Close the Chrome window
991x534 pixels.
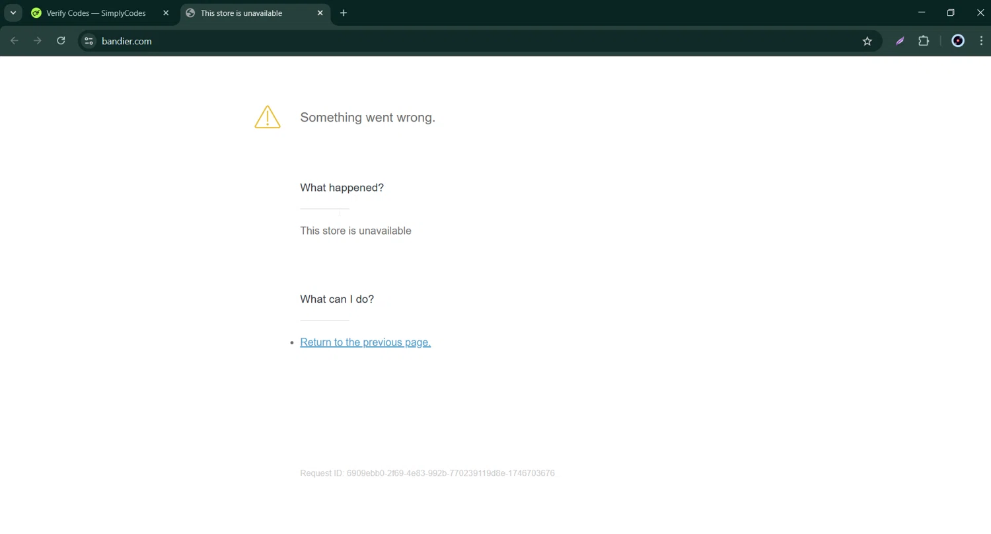click(x=980, y=13)
